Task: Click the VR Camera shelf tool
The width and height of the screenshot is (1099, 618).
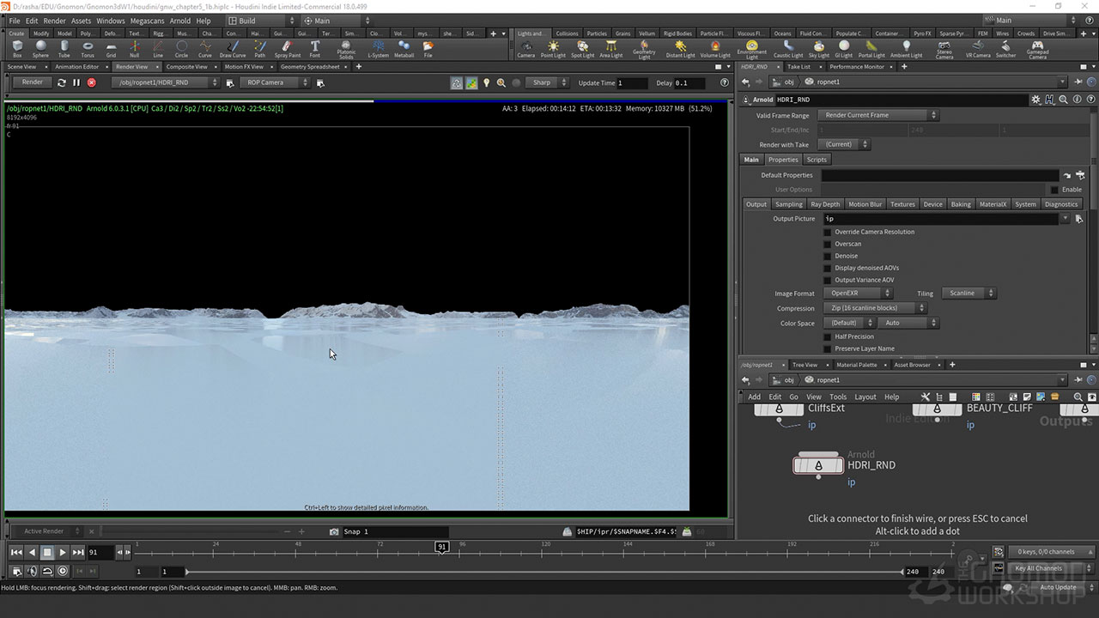Action: (977, 48)
